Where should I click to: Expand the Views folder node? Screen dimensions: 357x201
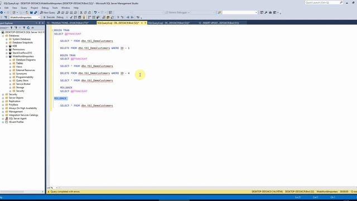(10, 67)
